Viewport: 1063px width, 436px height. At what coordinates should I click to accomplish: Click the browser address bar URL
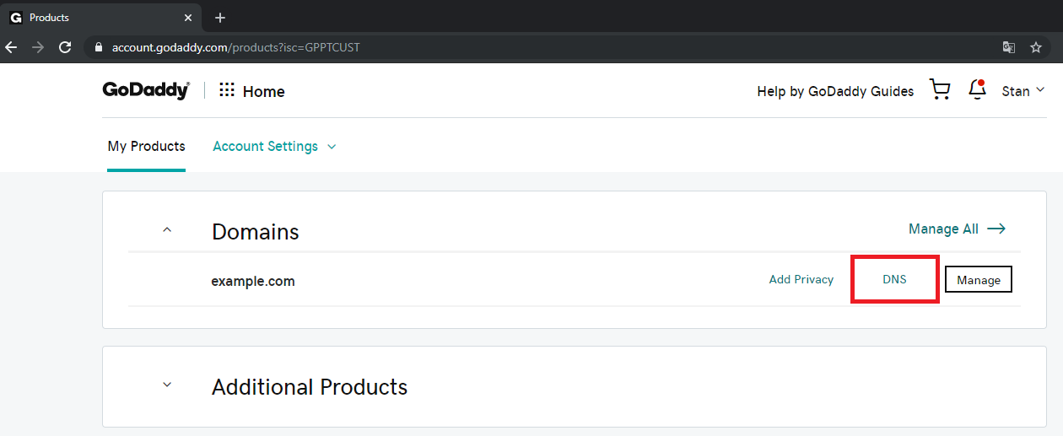pyautogui.click(x=236, y=47)
